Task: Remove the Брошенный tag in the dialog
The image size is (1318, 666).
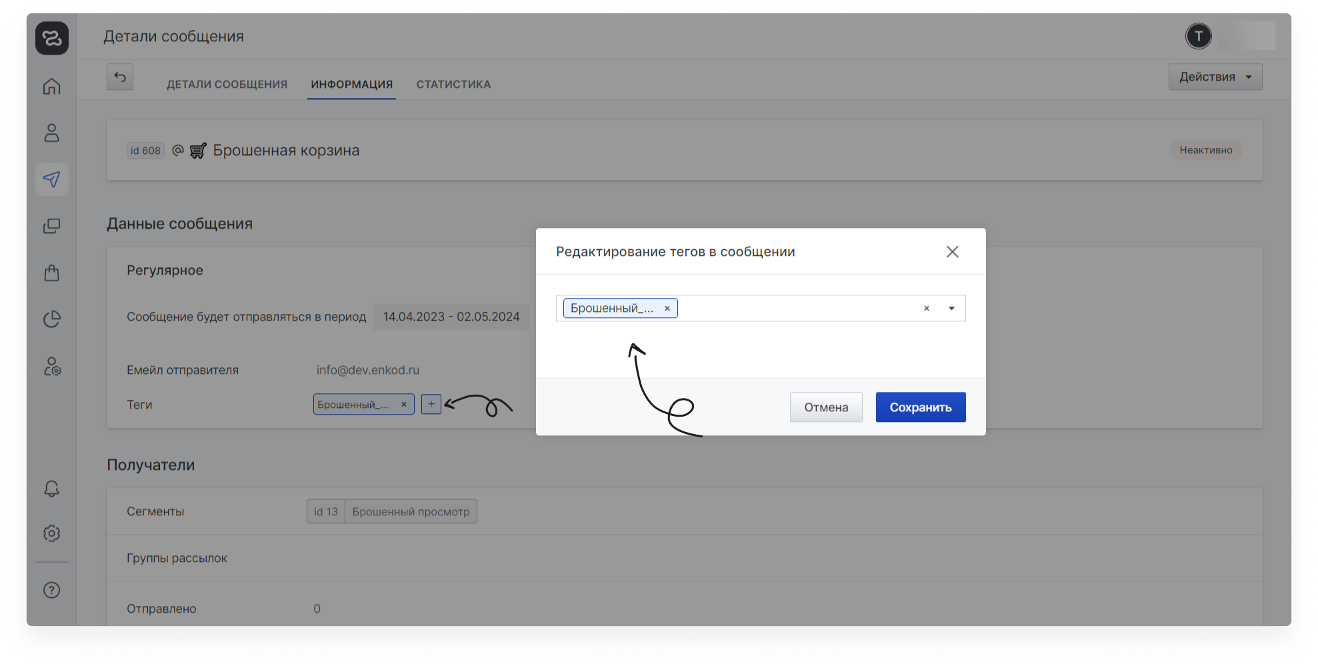Action: (667, 308)
